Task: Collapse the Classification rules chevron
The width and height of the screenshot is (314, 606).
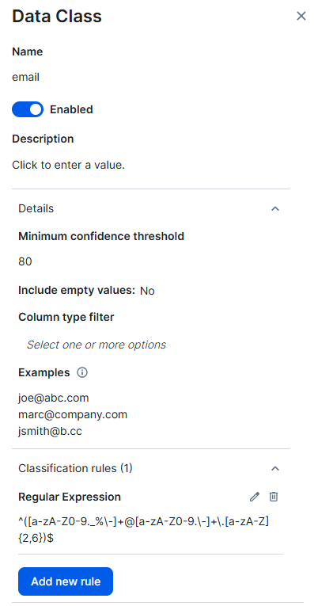Action: click(275, 468)
